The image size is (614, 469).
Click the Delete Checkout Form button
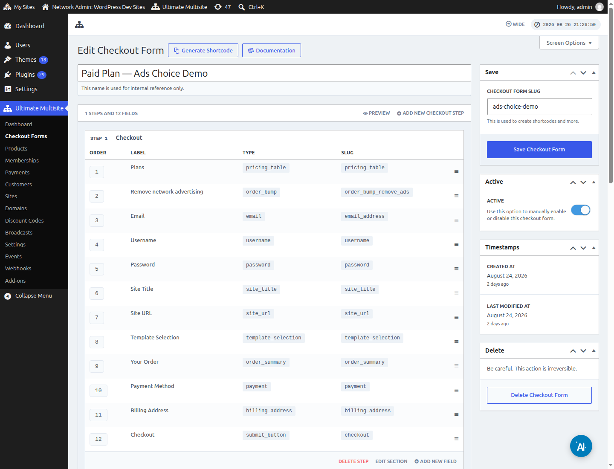539,395
